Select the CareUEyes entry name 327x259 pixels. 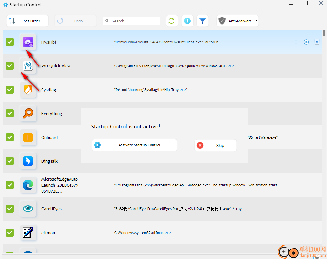click(51, 209)
